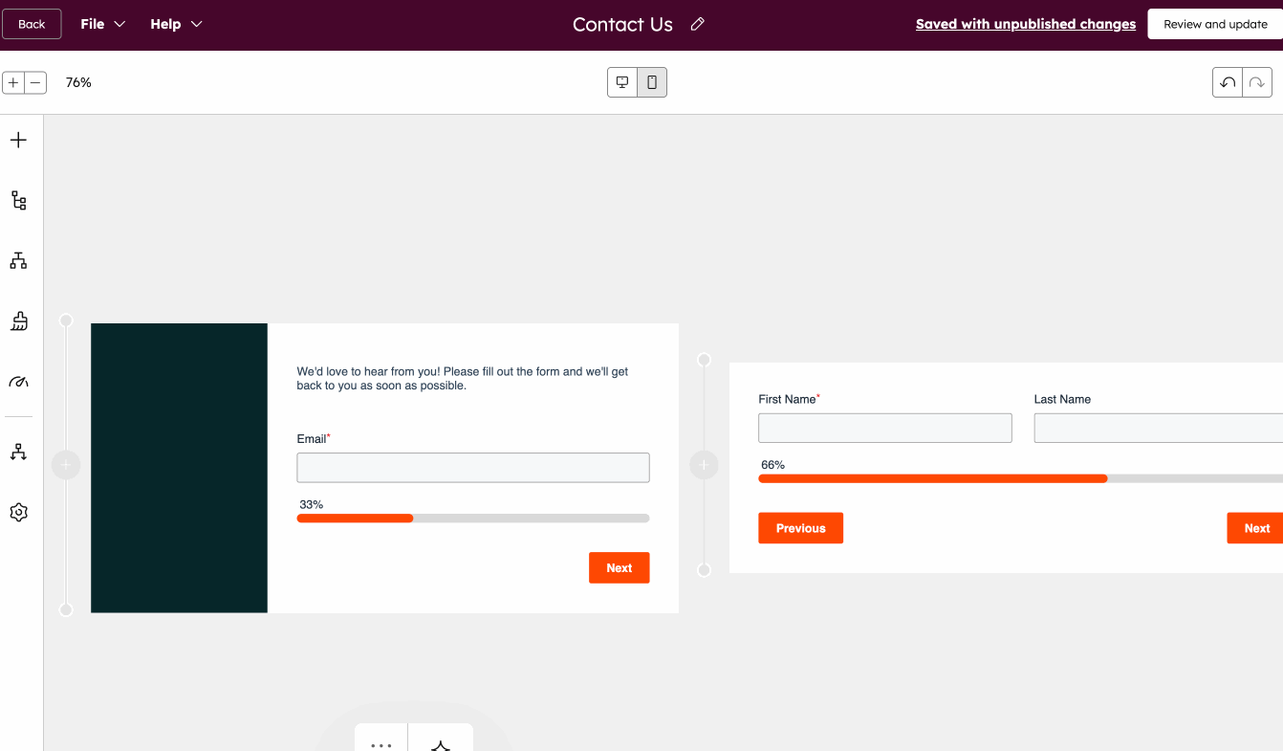This screenshot has height=751, width=1283.
Task: Click the add element plus icon in sidebar
Action: click(17, 140)
